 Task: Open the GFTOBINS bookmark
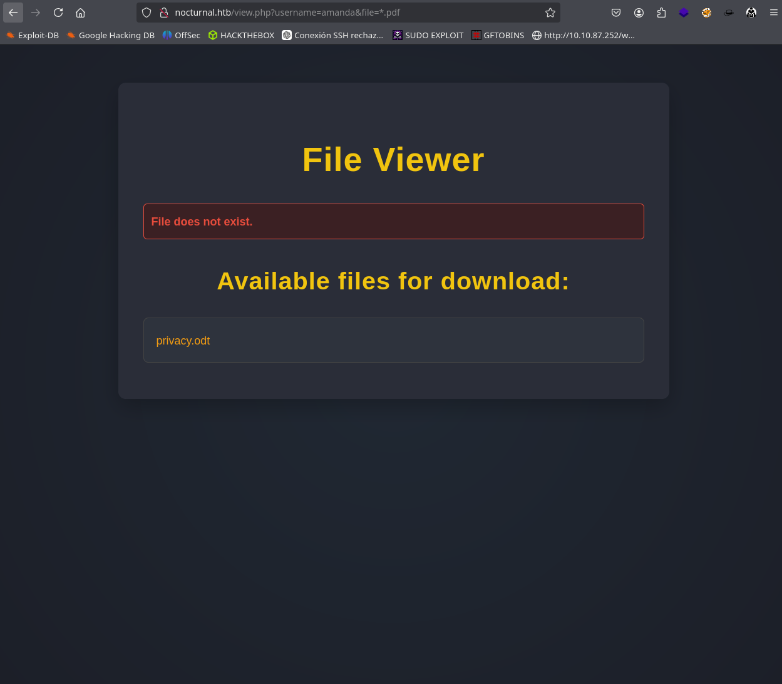[x=498, y=35]
